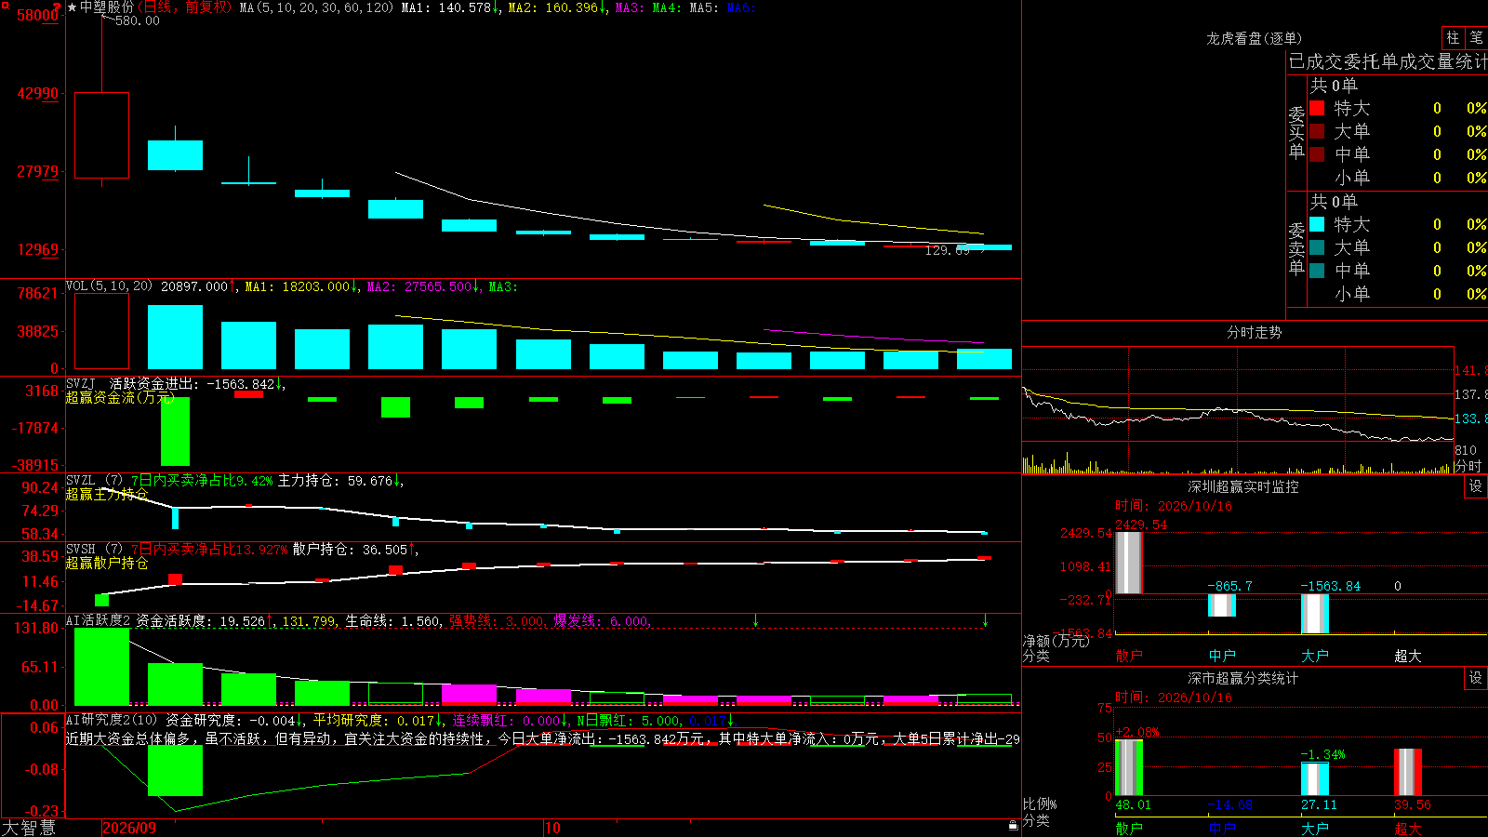1488x837 pixels.
Task: Switch order view to 柱 (bar) mode
Action: coord(1453,38)
